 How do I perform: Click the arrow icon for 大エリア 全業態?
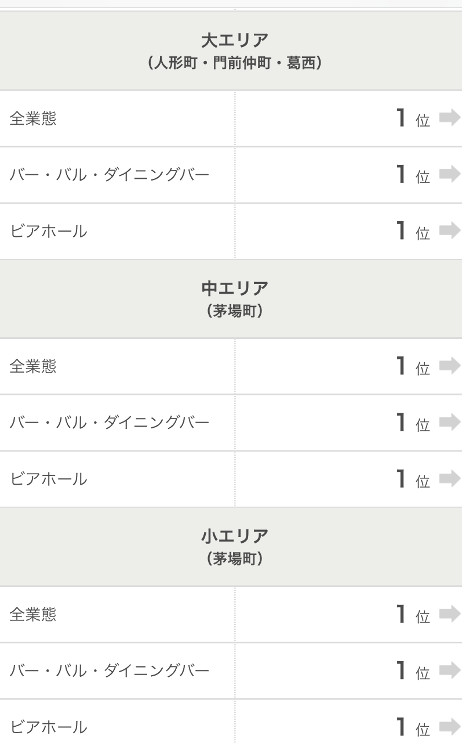click(x=449, y=118)
